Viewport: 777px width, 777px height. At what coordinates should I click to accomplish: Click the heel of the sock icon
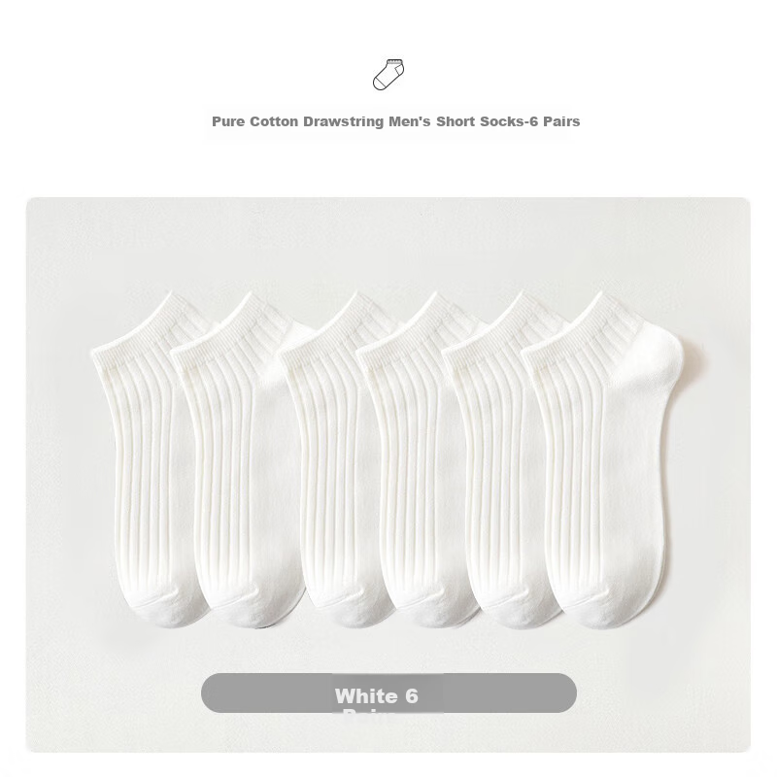pos(399,72)
